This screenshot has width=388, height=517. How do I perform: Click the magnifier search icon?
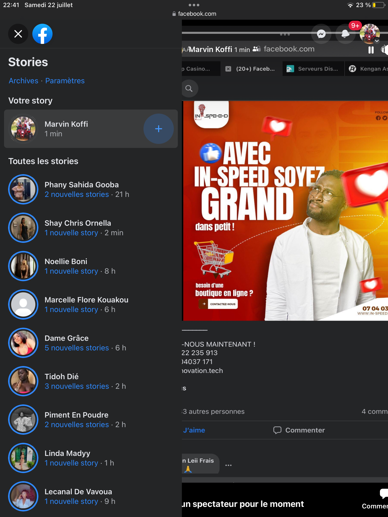click(x=189, y=89)
